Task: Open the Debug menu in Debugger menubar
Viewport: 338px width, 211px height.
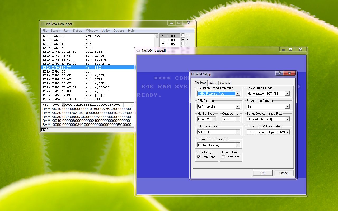Action: [78, 31]
